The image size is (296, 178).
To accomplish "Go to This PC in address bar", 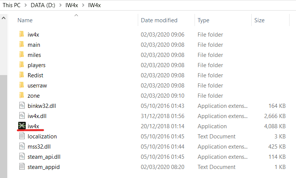I will (x=11, y=5).
